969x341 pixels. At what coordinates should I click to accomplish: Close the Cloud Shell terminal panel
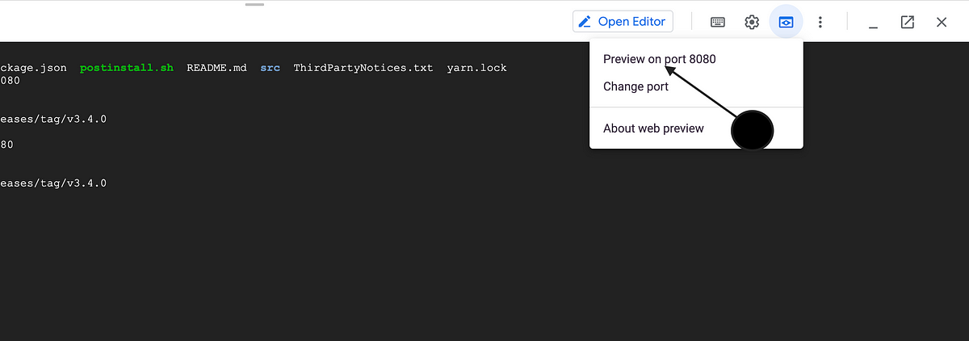942,22
